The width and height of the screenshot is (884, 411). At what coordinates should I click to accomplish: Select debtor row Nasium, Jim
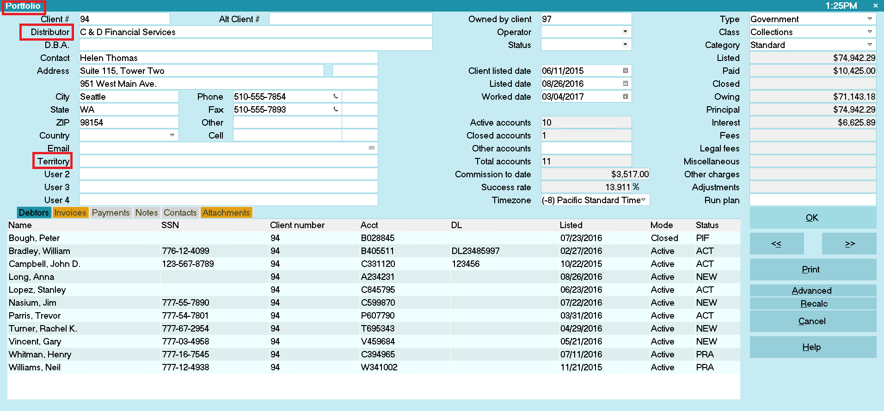374,302
